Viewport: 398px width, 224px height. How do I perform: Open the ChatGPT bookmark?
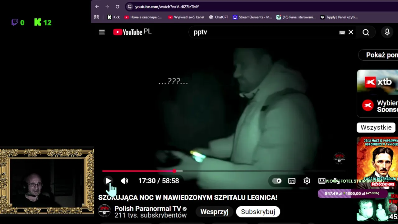[219, 17]
